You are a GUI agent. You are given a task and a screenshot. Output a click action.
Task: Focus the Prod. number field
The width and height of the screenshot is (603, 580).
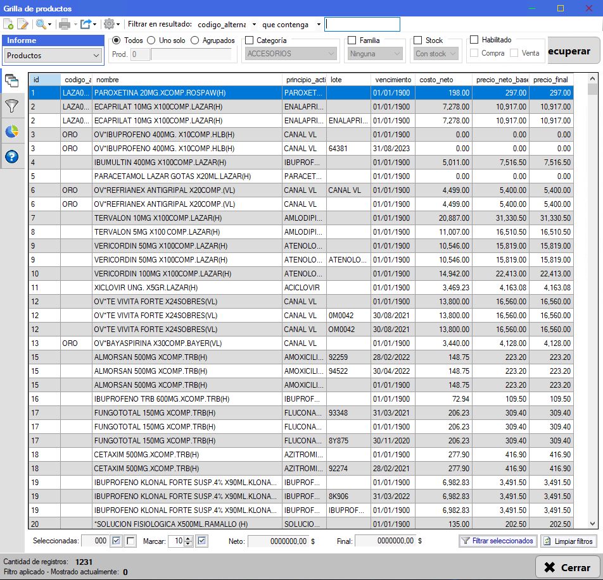(140, 54)
